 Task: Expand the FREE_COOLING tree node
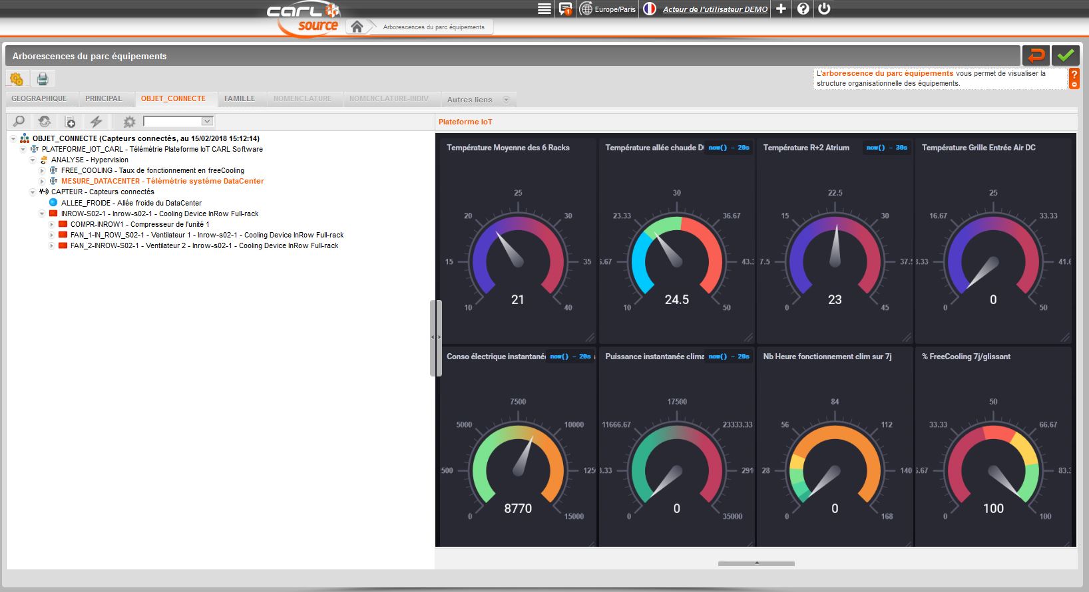42,171
